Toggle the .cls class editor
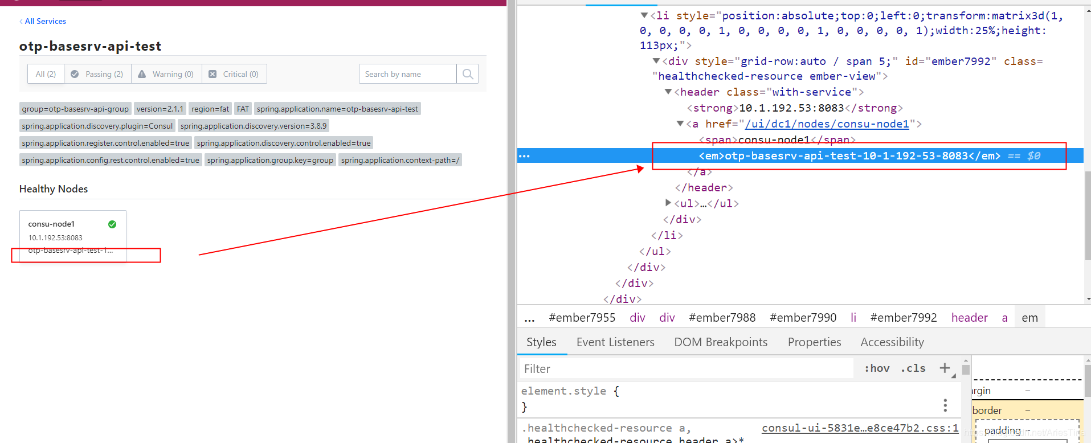This screenshot has height=443, width=1091. 913,368
